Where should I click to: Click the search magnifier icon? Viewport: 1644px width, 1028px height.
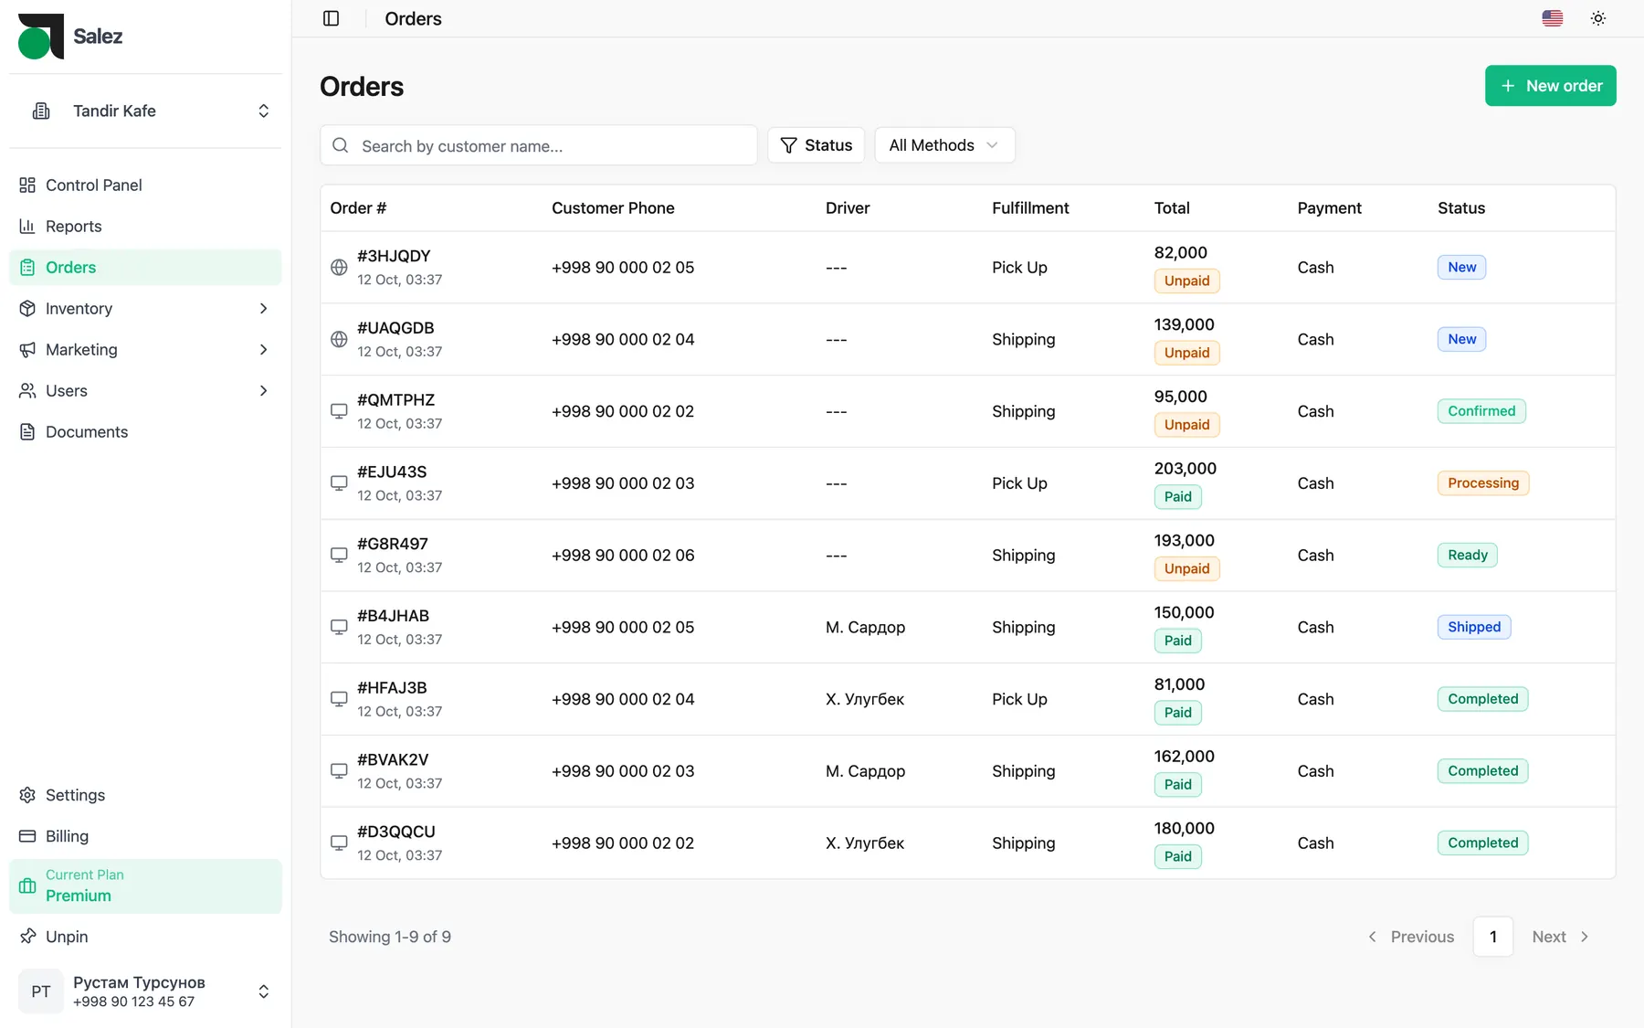point(341,145)
